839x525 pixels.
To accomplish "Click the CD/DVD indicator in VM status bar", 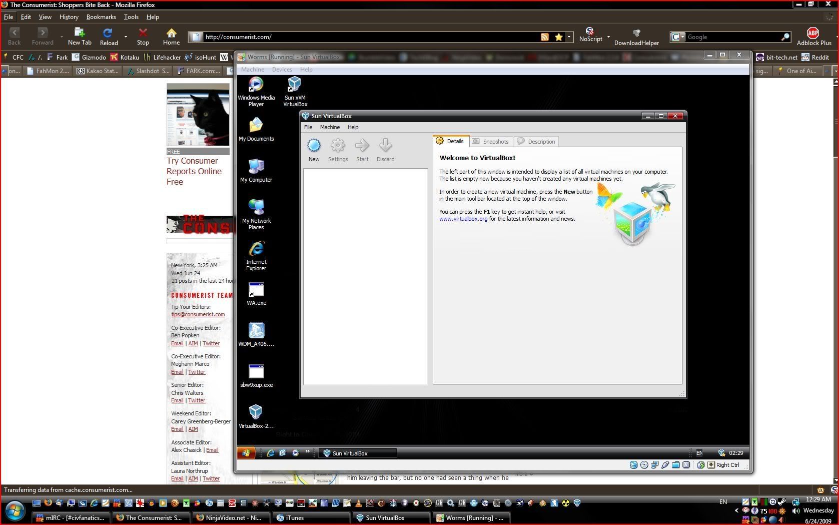I will 644,465.
